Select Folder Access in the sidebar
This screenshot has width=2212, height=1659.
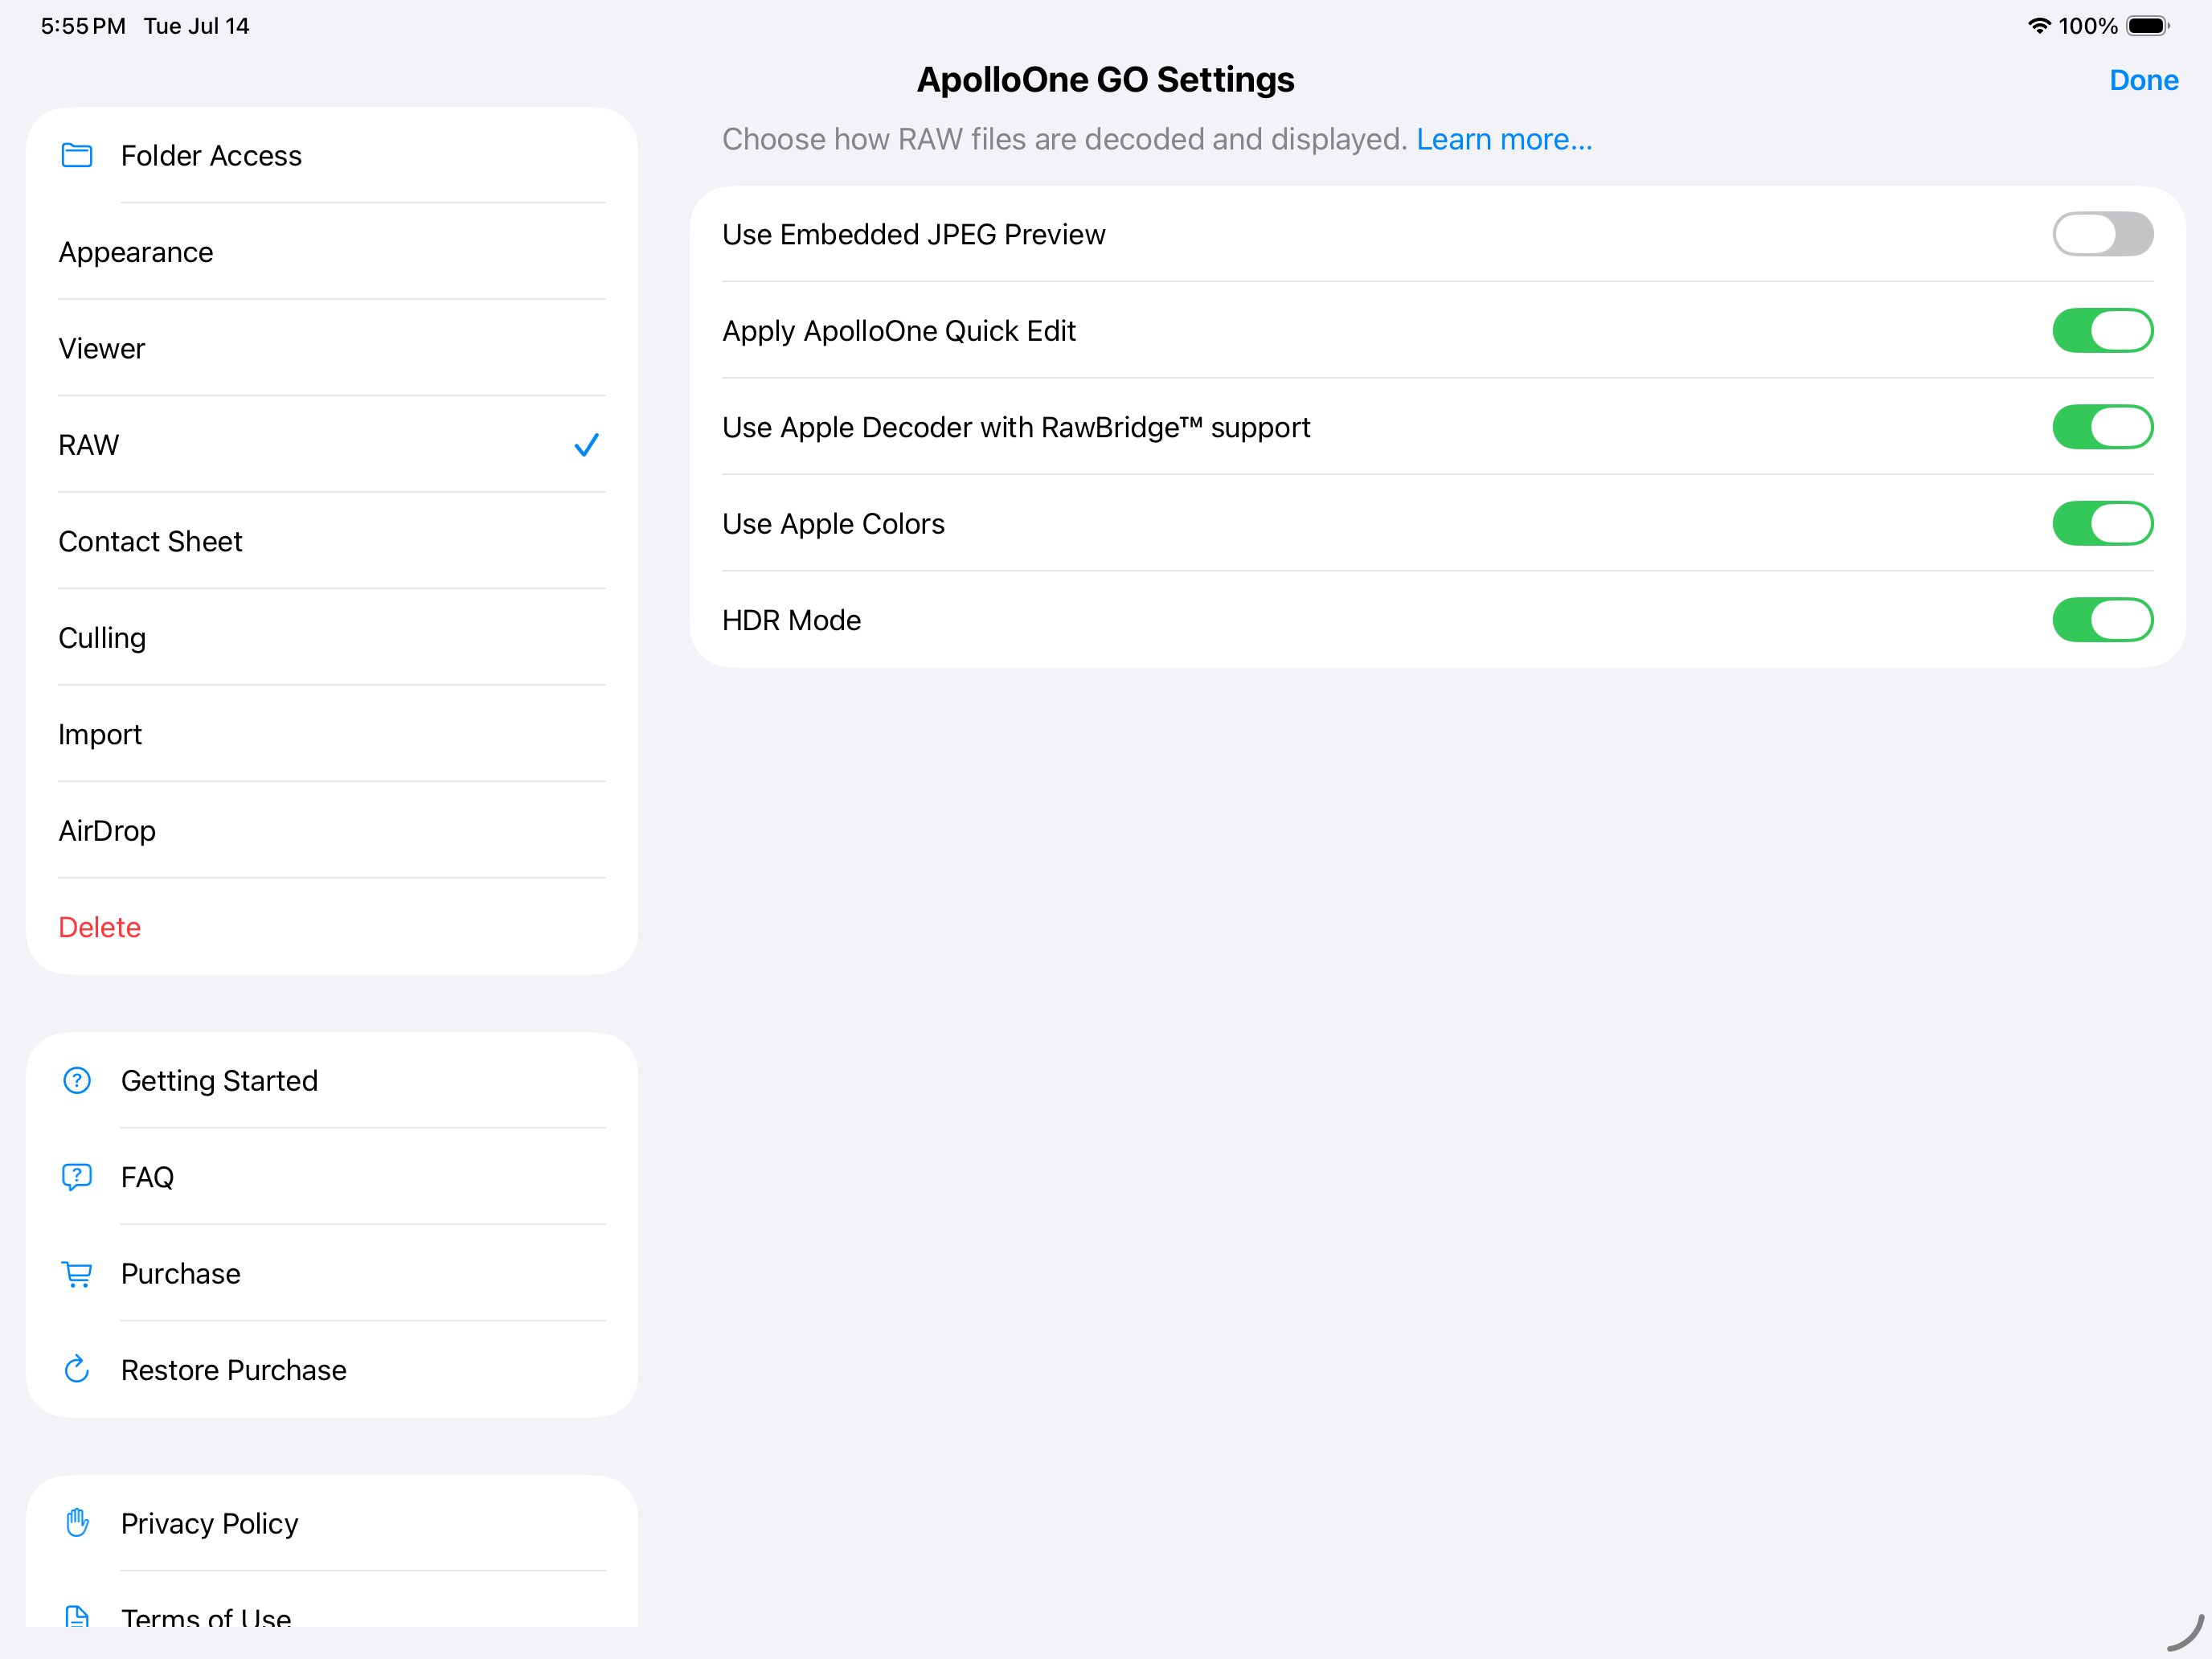(x=332, y=155)
